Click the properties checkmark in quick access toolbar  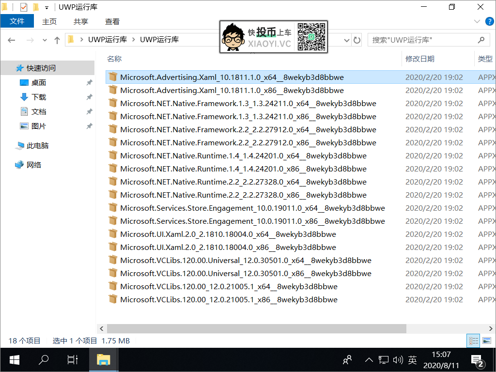pyautogui.click(x=23, y=7)
